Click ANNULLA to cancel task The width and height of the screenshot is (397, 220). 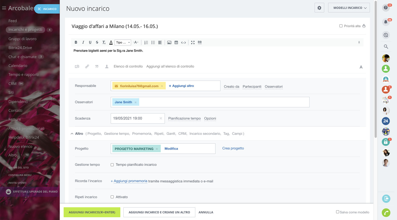pos(206,212)
